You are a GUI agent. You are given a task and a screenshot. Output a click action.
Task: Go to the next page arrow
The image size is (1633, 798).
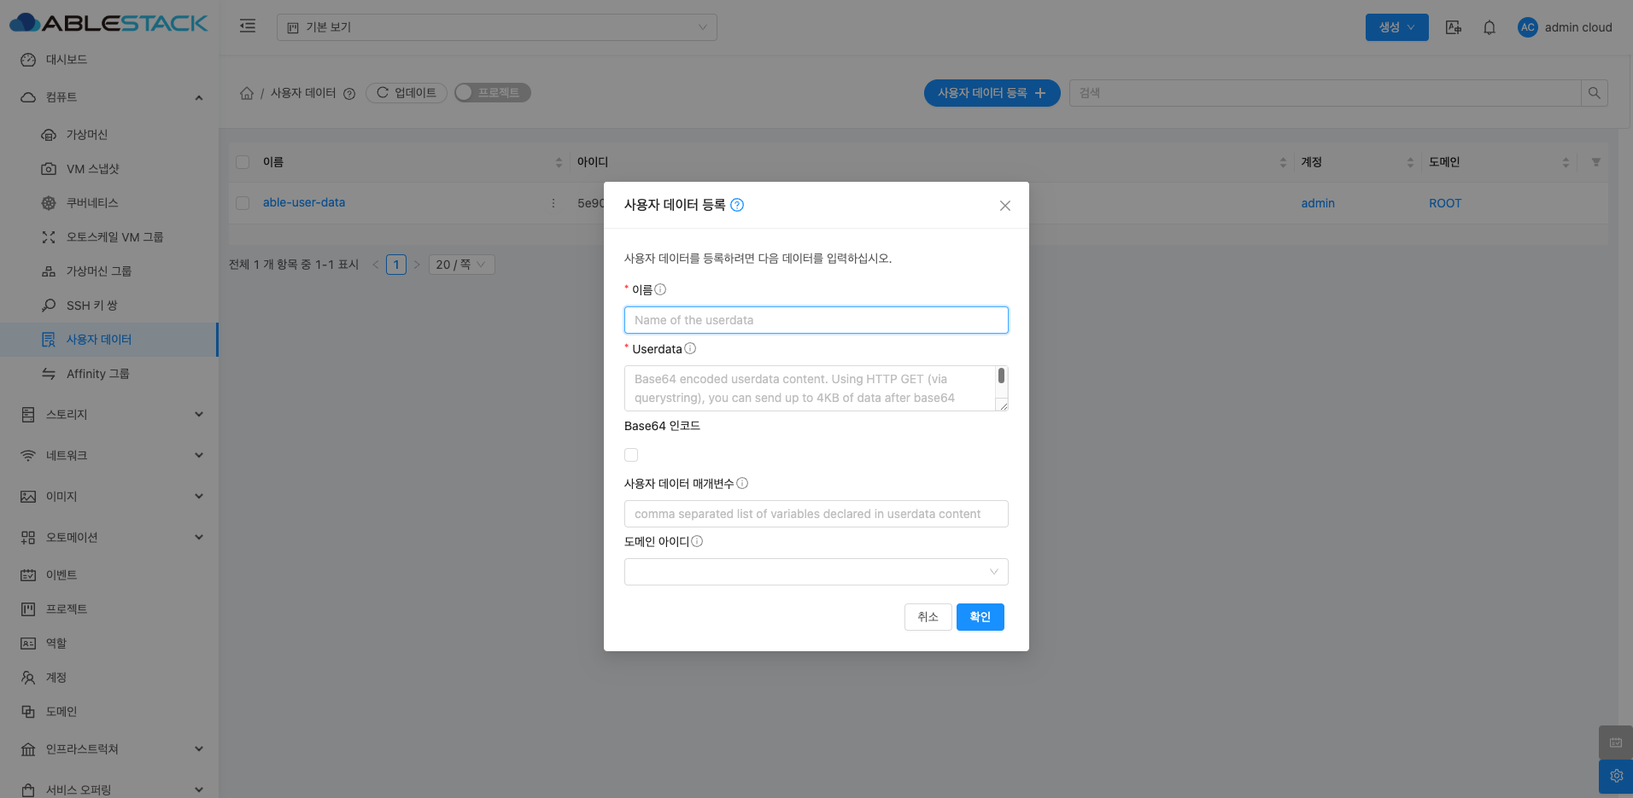coord(417,265)
